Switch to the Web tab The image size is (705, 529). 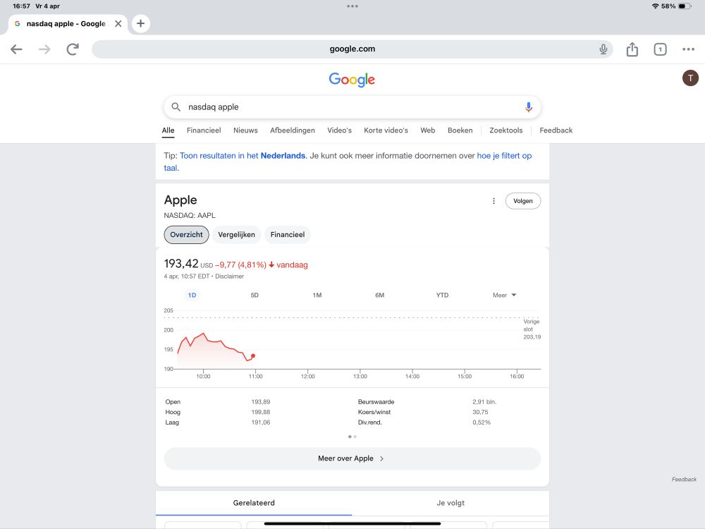pyautogui.click(x=428, y=130)
